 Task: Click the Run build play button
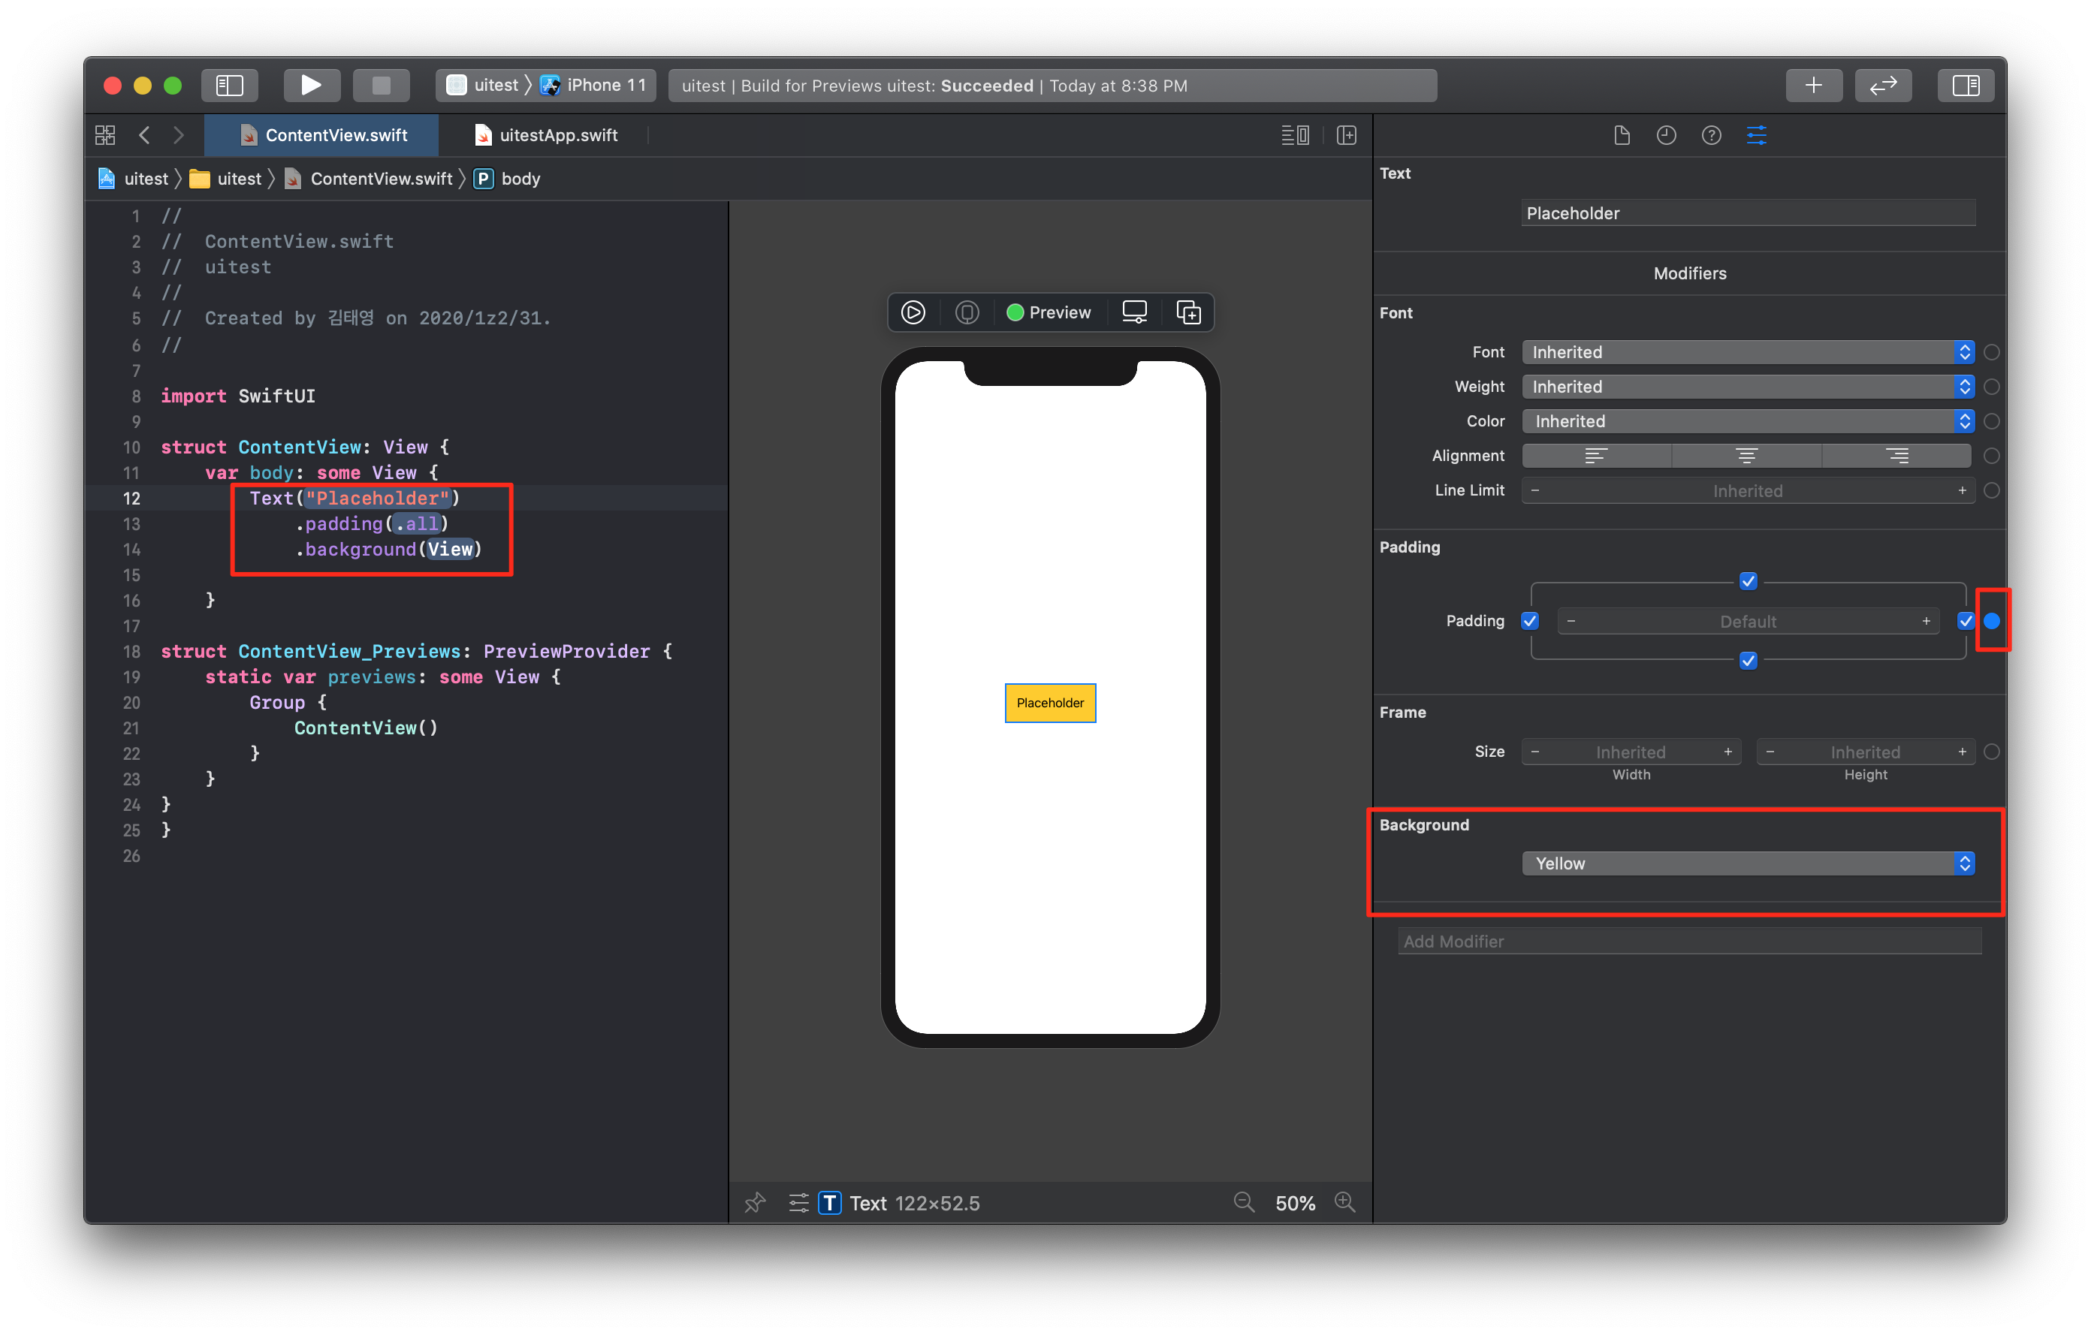pos(311,85)
